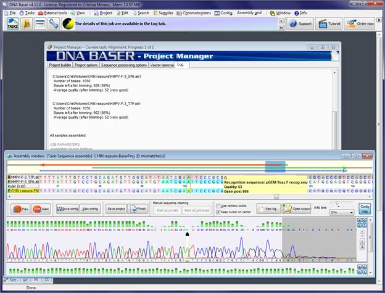Click the alignment horizontal scrollbar thumb
The height and width of the screenshot is (293, 385).
[x=276, y=197]
